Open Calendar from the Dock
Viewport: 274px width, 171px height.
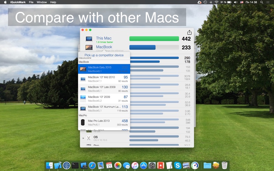(109, 165)
